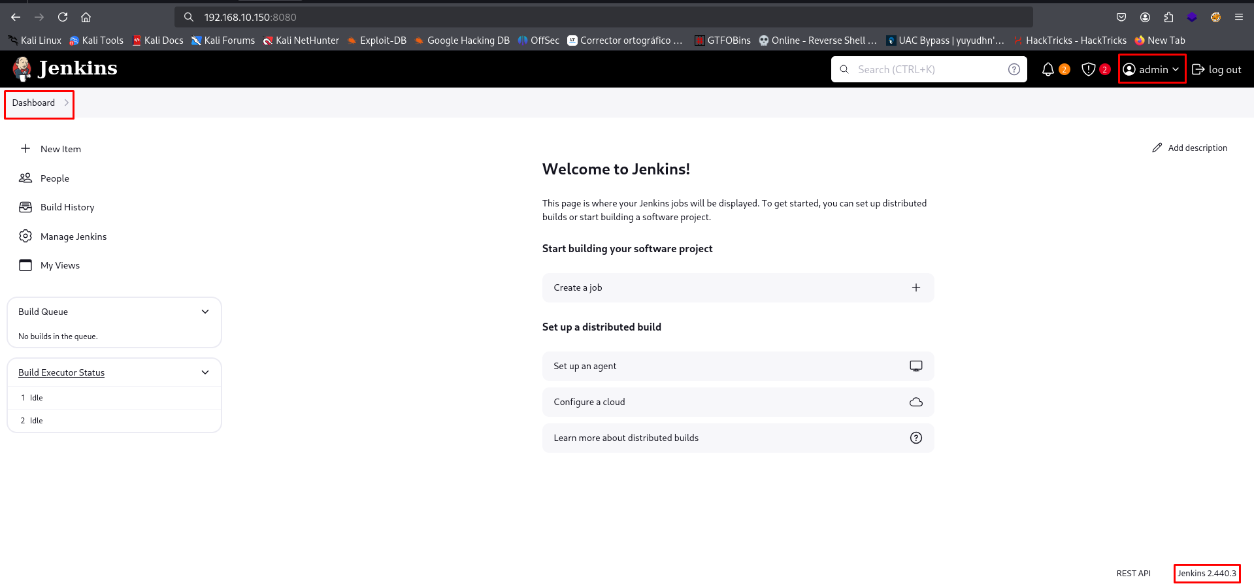
Task: Open Manage Jenkins
Action: [73, 237]
